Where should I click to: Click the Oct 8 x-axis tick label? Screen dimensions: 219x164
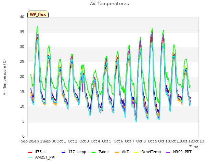(x=141, y=141)
